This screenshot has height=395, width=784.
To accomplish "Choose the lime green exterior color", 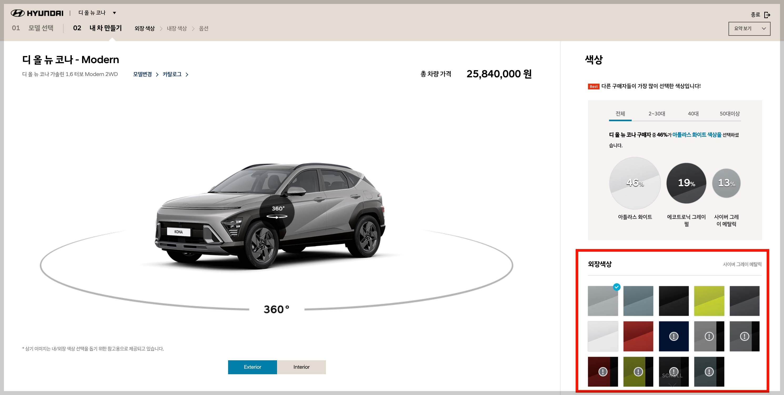I will pos(709,301).
